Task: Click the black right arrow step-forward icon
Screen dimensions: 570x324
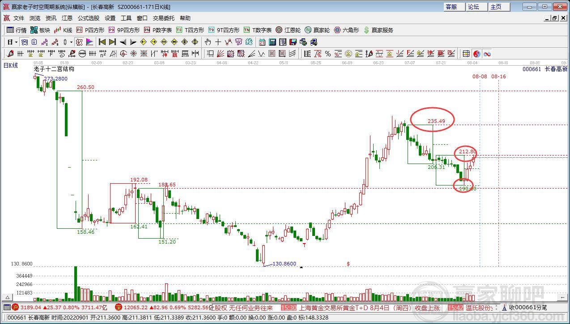Action: (133, 42)
